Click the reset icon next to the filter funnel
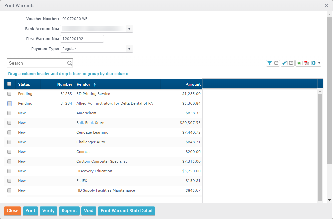Viewport: 333px width, 219px height. 276,63
